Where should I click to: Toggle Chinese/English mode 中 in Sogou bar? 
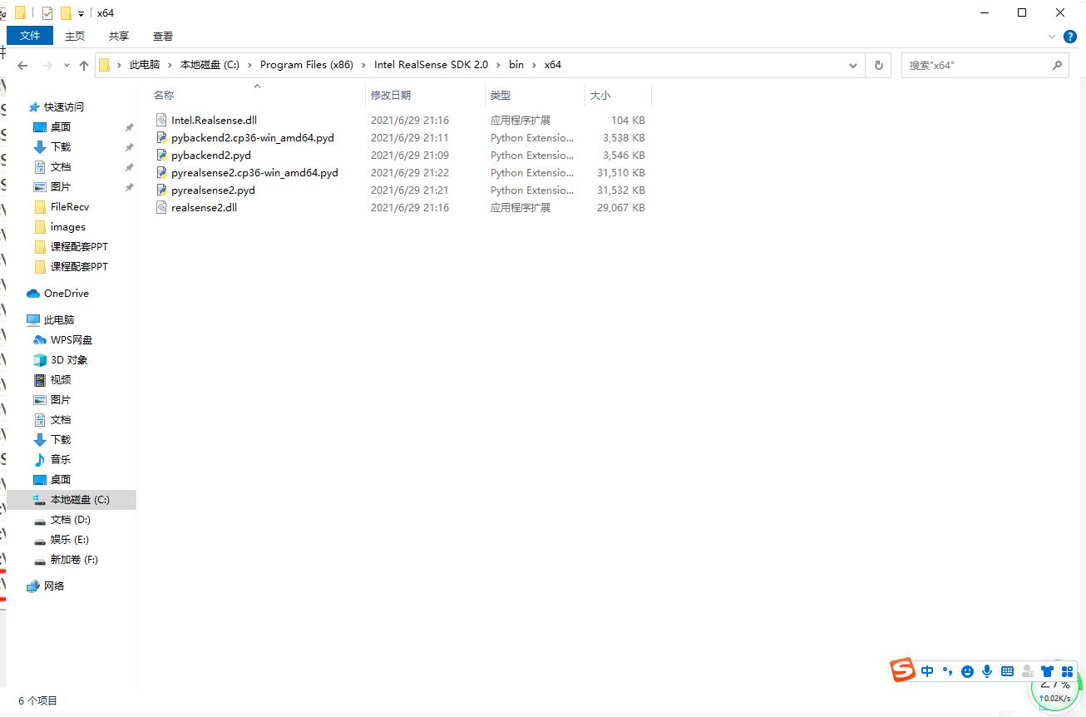coord(927,670)
